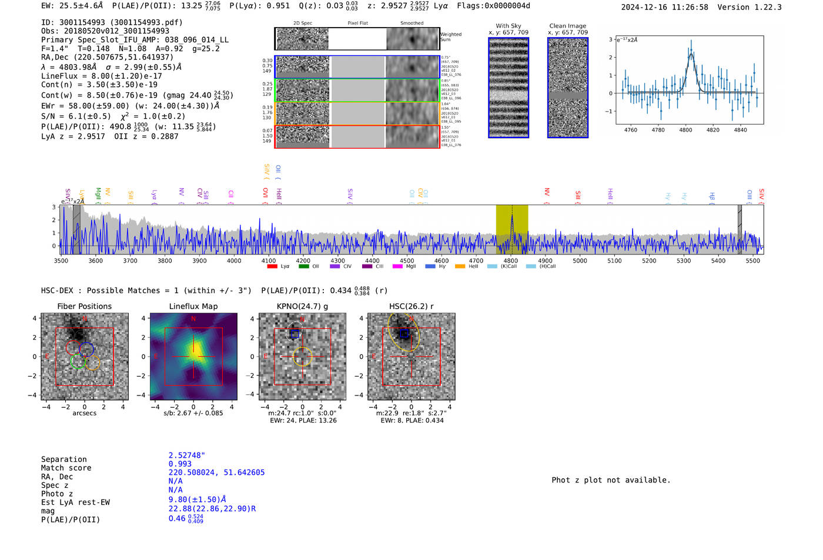Click the EWr: 24, PLAE: 13.26 caption

tap(302, 421)
